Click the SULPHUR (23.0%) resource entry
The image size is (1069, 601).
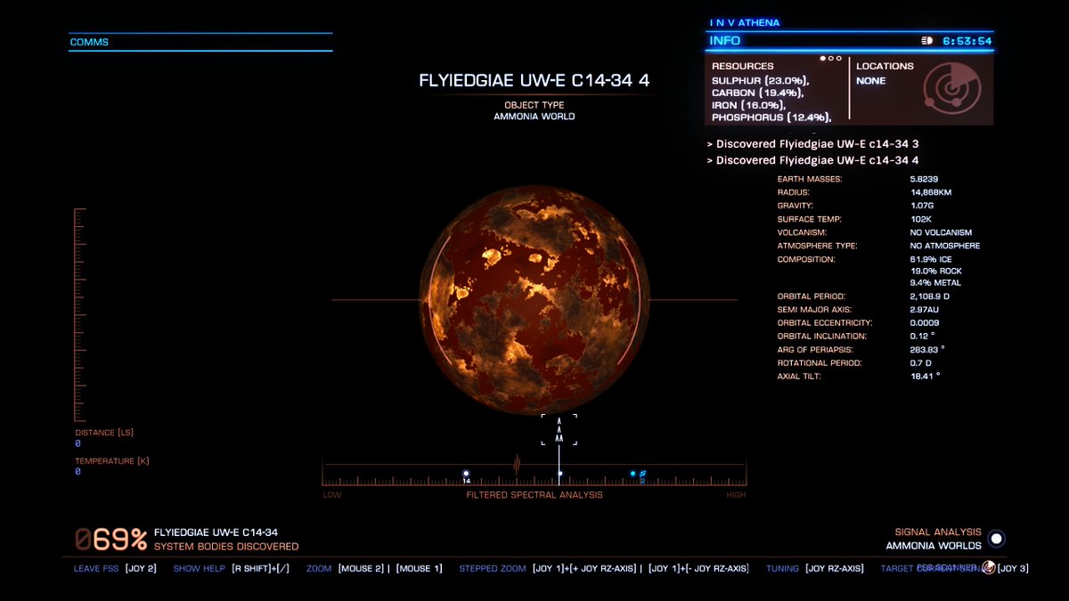759,80
